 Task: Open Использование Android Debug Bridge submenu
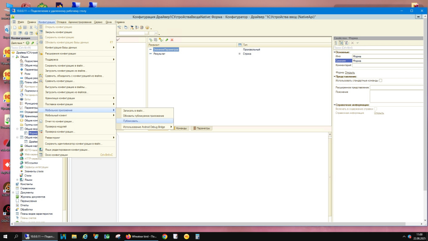[x=145, y=127]
